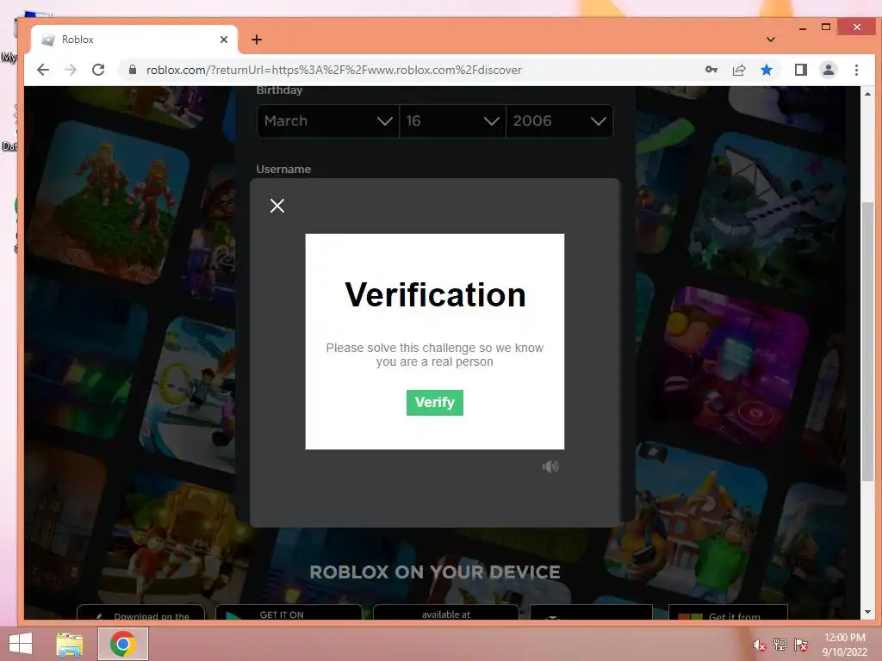
Task: View site security info via padlock icon
Action: [x=133, y=70]
